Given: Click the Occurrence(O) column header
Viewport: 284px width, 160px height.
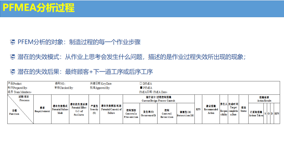Looking at the screenshot, I should pyautogui.click(x=148, y=114).
